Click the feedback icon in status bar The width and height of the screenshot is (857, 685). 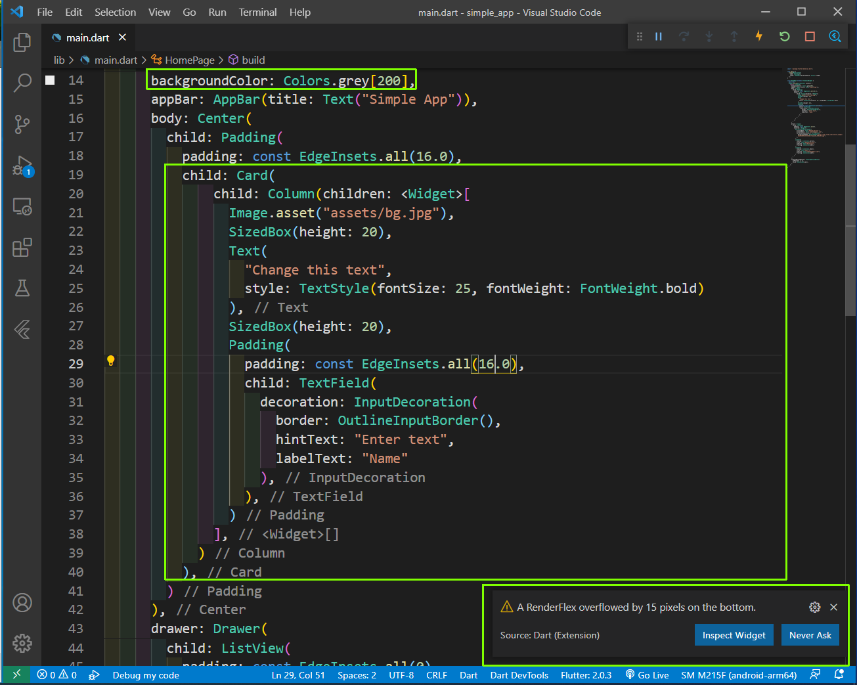815,674
